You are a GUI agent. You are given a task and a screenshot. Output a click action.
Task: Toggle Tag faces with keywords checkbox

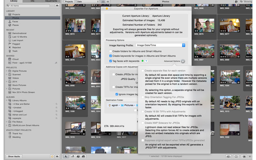110,61
